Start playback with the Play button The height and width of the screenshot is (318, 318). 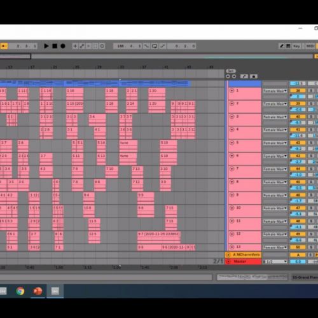pyautogui.click(x=46, y=46)
